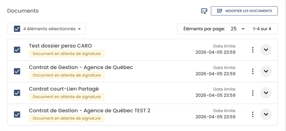Expand Test dossier perso CARO details chevron
Screen dimensions: 286x131
(x=266, y=50)
